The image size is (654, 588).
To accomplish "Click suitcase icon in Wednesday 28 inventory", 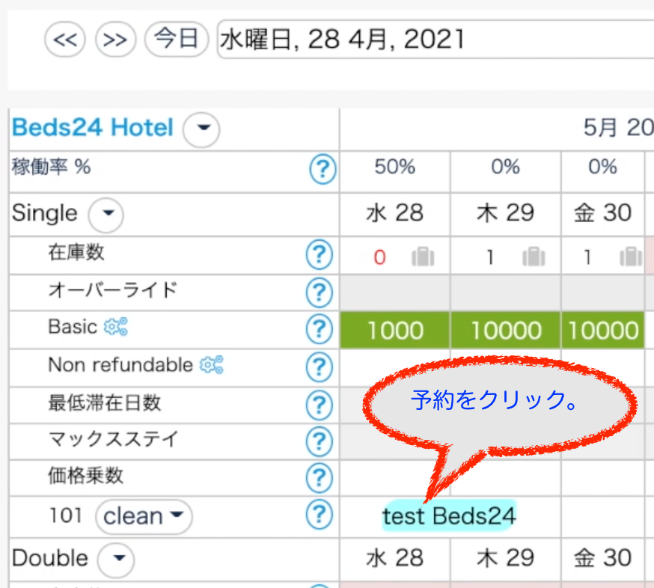I will [423, 257].
